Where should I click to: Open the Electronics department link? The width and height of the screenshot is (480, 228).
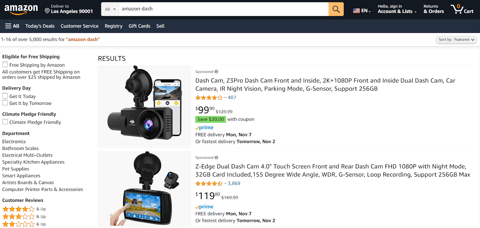14,142
